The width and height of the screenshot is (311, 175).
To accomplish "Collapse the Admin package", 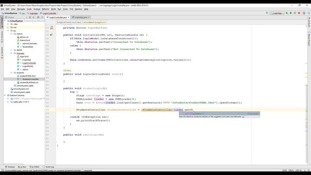I will click(x=11, y=34).
